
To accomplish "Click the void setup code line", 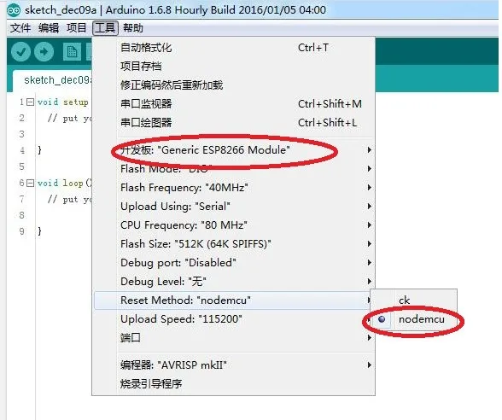I will coord(63,102).
